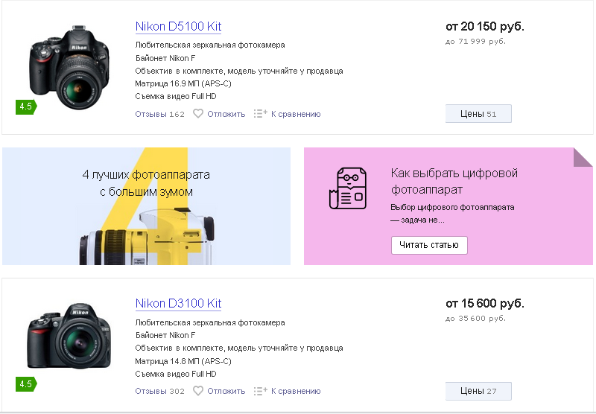Click the folded corner of pink banner

(583, 157)
